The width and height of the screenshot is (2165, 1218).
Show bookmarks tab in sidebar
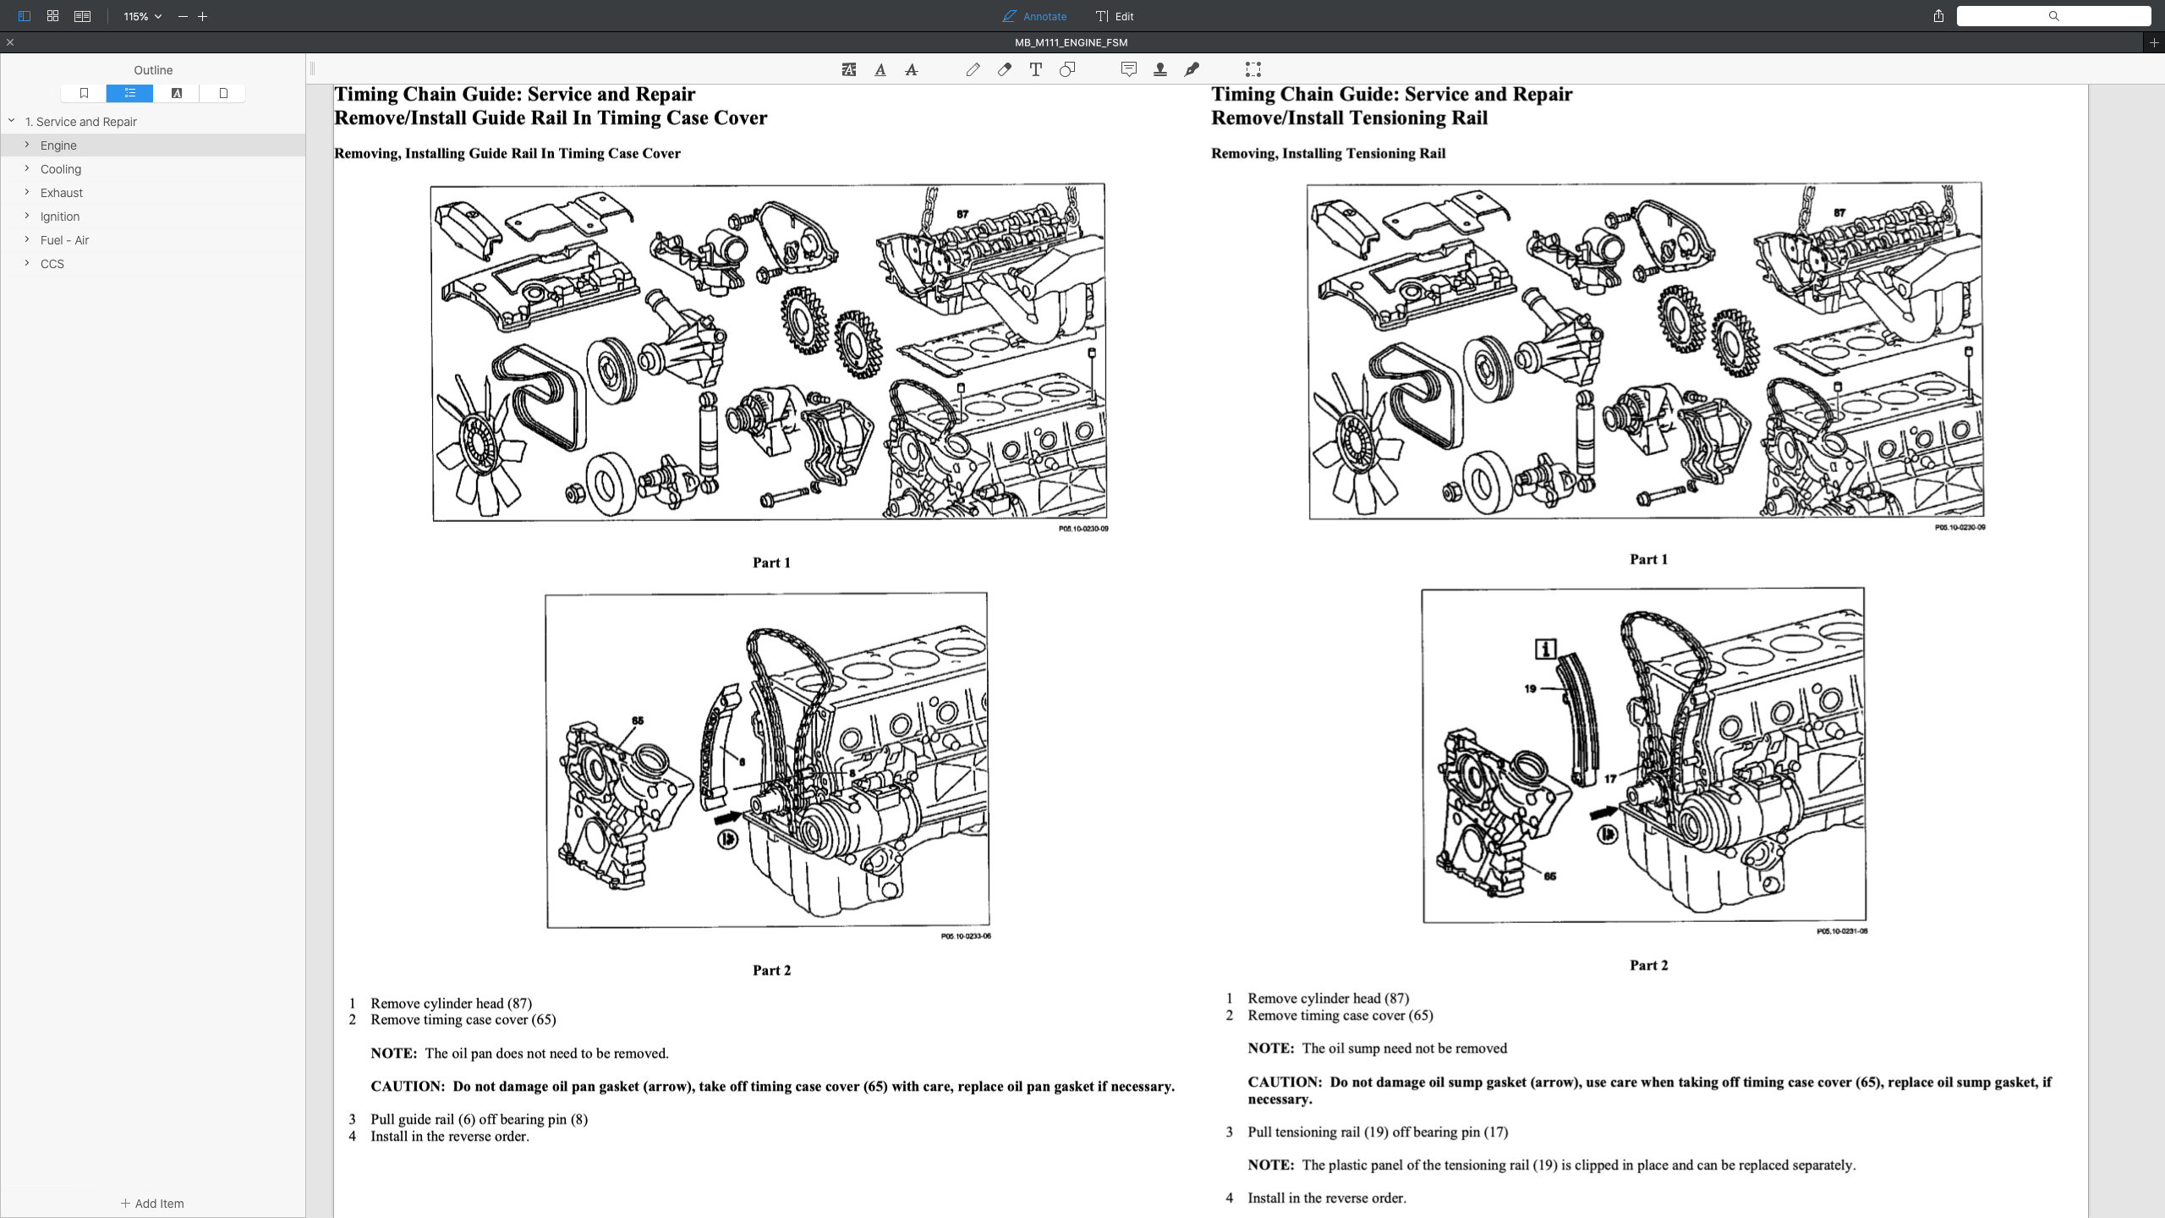click(x=84, y=93)
